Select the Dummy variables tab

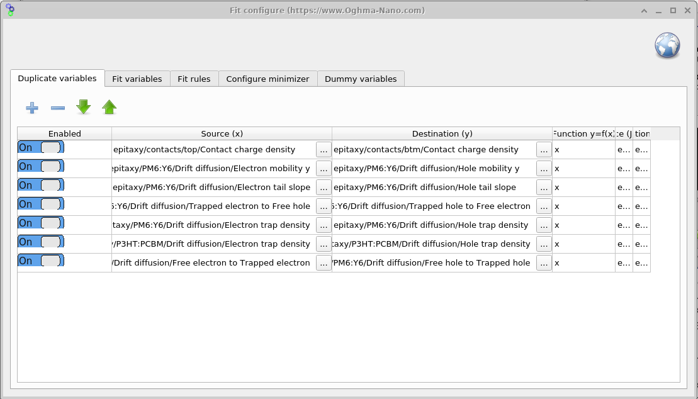361,78
